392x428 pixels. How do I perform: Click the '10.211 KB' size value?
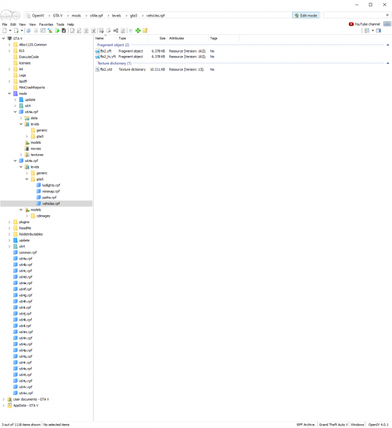[157, 70]
